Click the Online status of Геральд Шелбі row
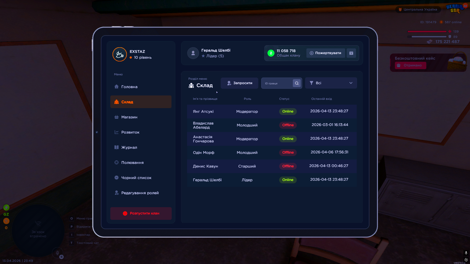The image size is (470, 264). click(288, 180)
